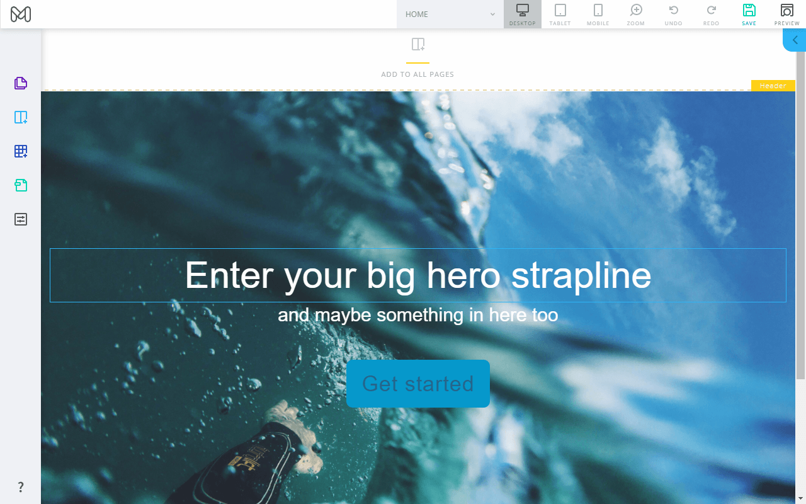Open the page Preview

[787, 14]
